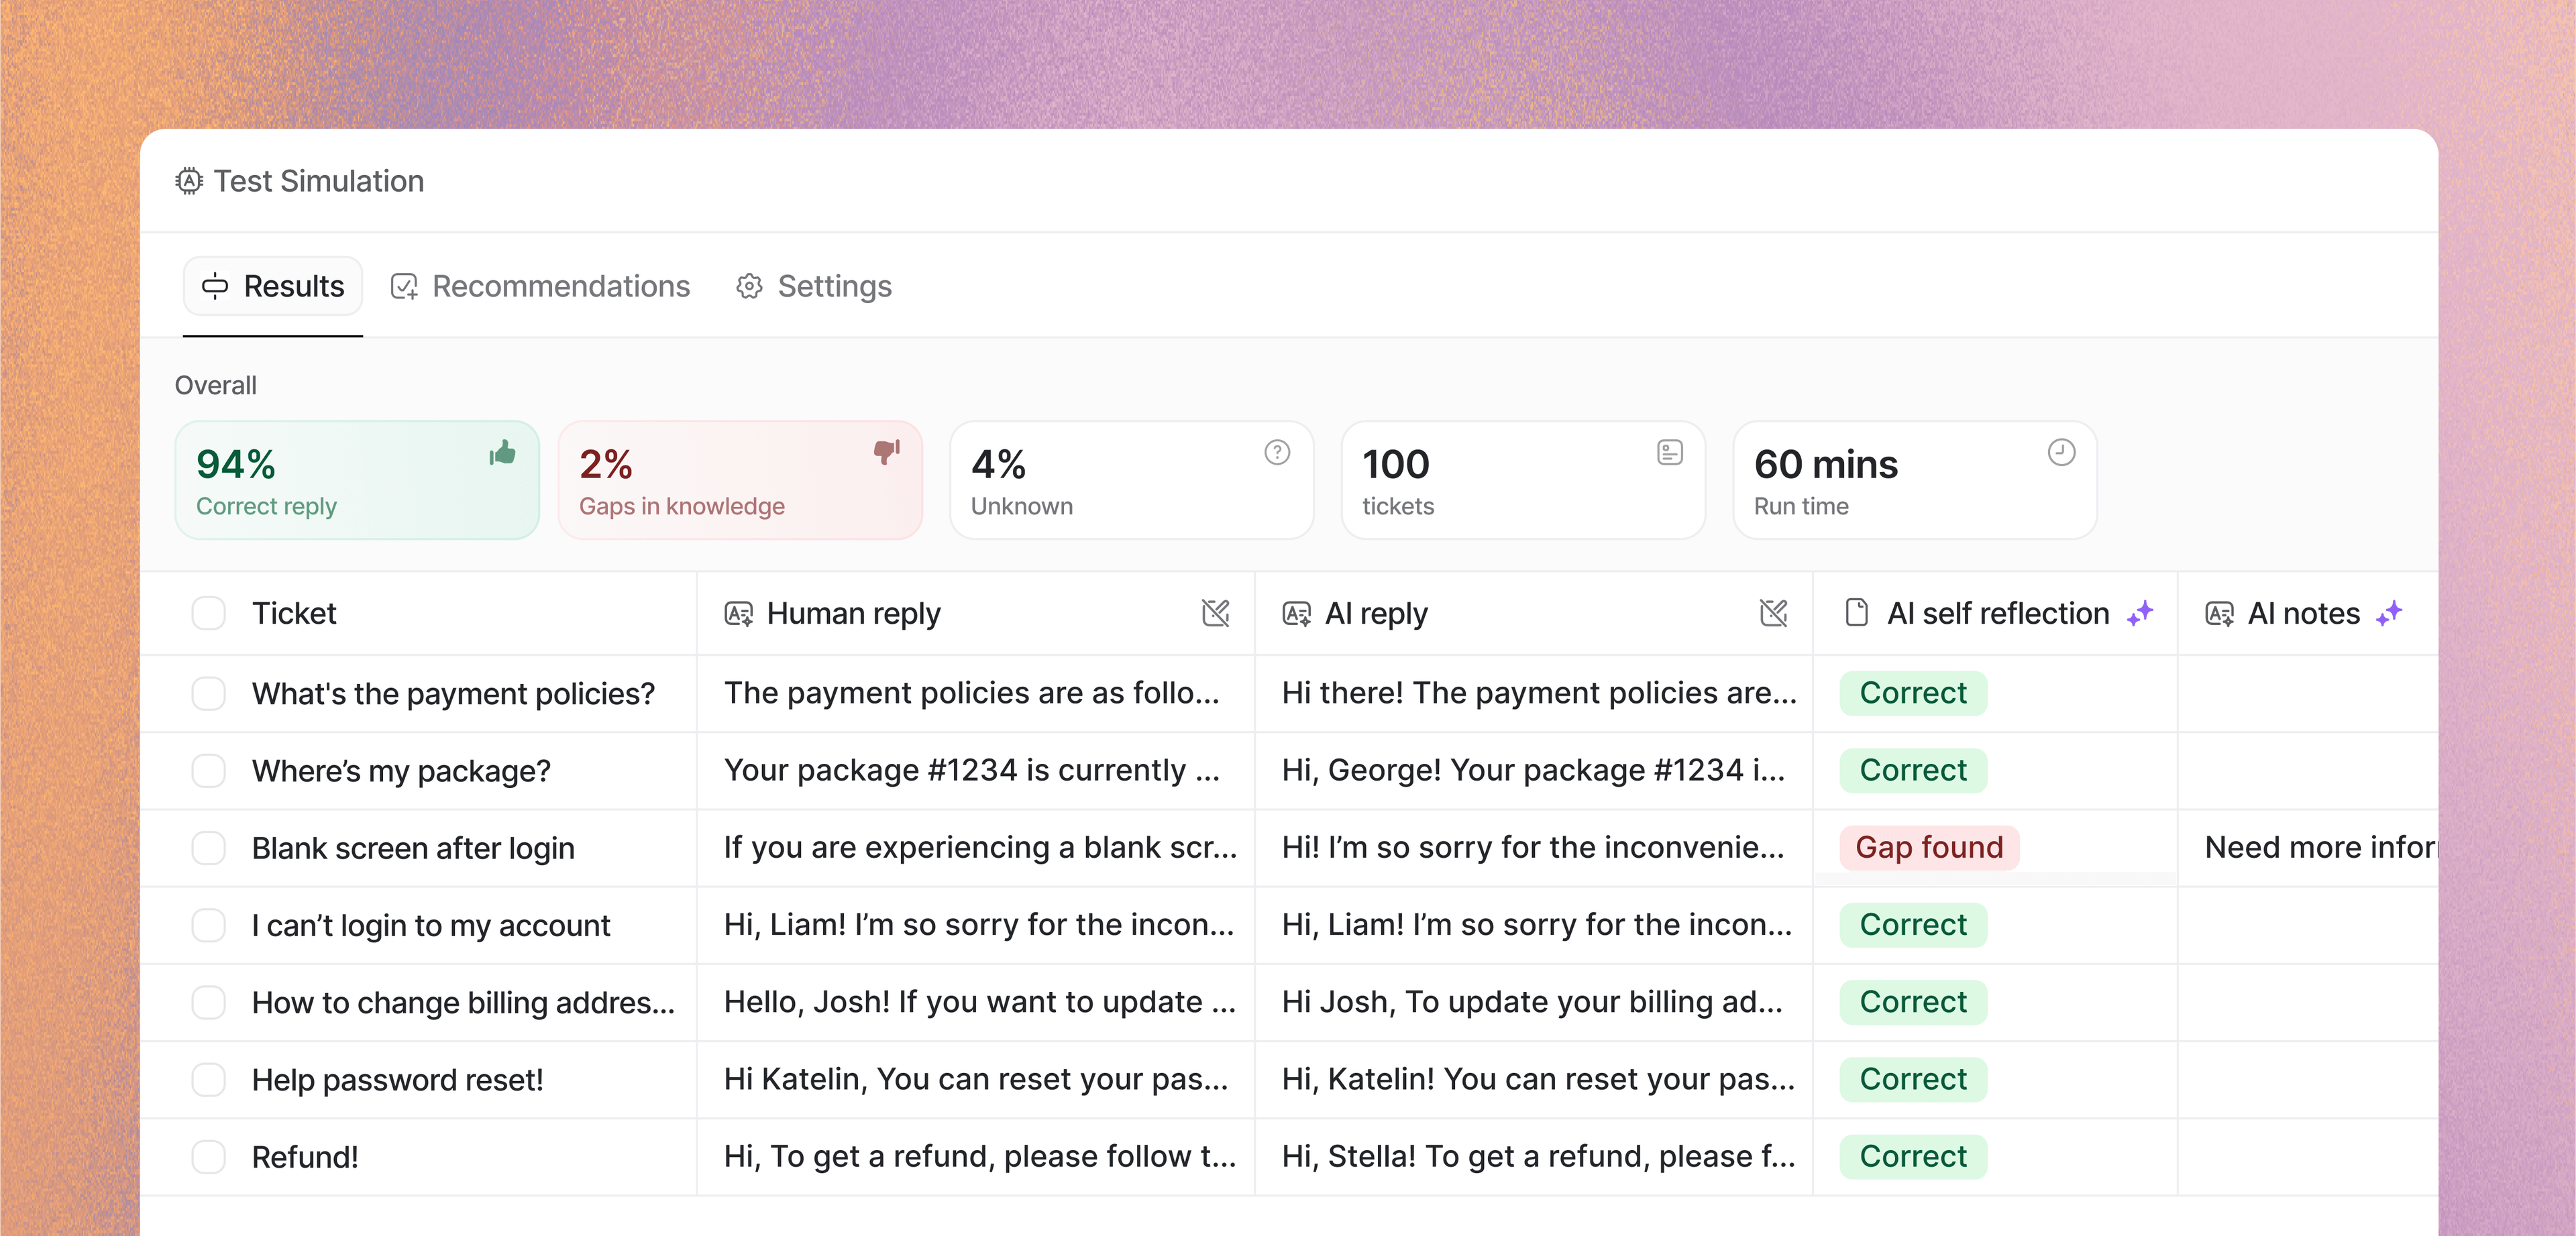Click the ticket icon on 100 tickets card
Viewport: 2576px width, 1236px height.
[1669, 452]
